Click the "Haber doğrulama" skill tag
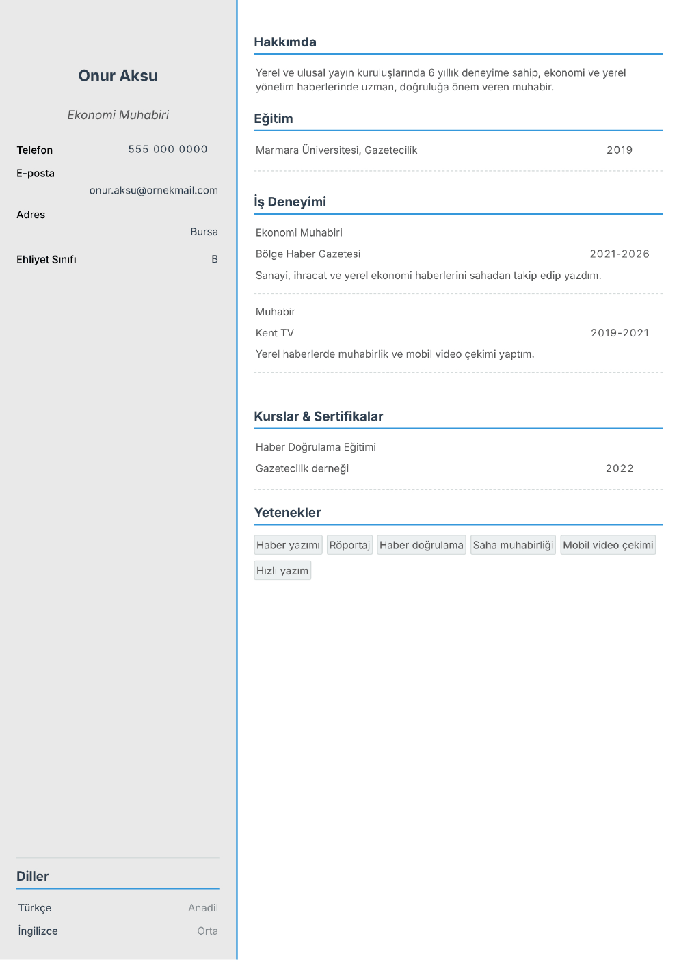 click(x=421, y=545)
